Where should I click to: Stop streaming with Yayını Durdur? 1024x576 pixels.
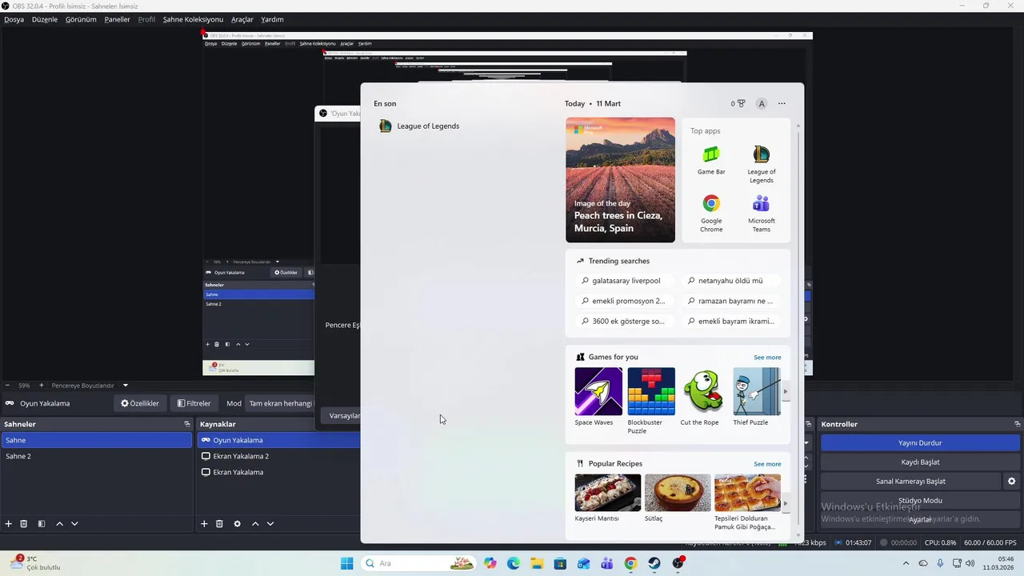[920, 443]
